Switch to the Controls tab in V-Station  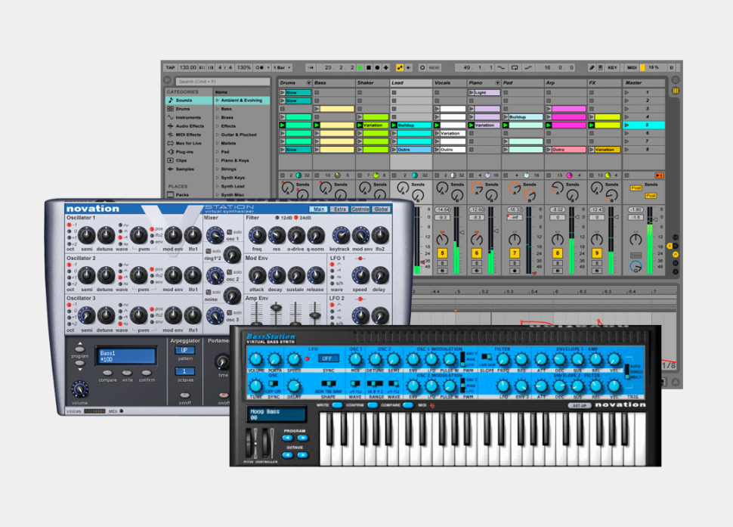(x=360, y=209)
